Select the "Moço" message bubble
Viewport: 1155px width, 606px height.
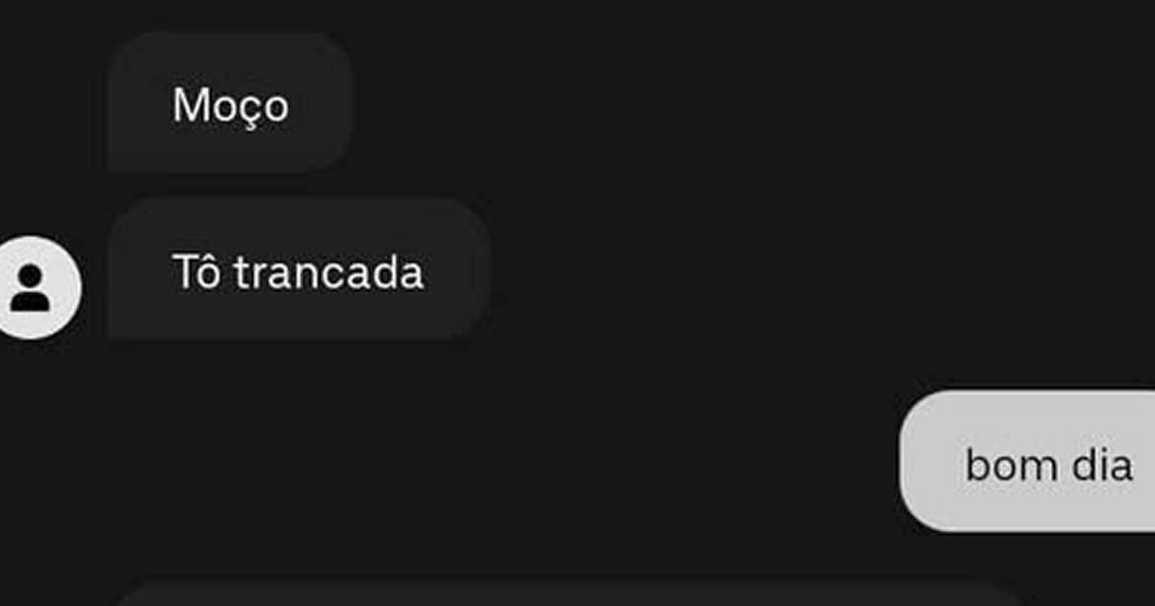[x=231, y=103]
